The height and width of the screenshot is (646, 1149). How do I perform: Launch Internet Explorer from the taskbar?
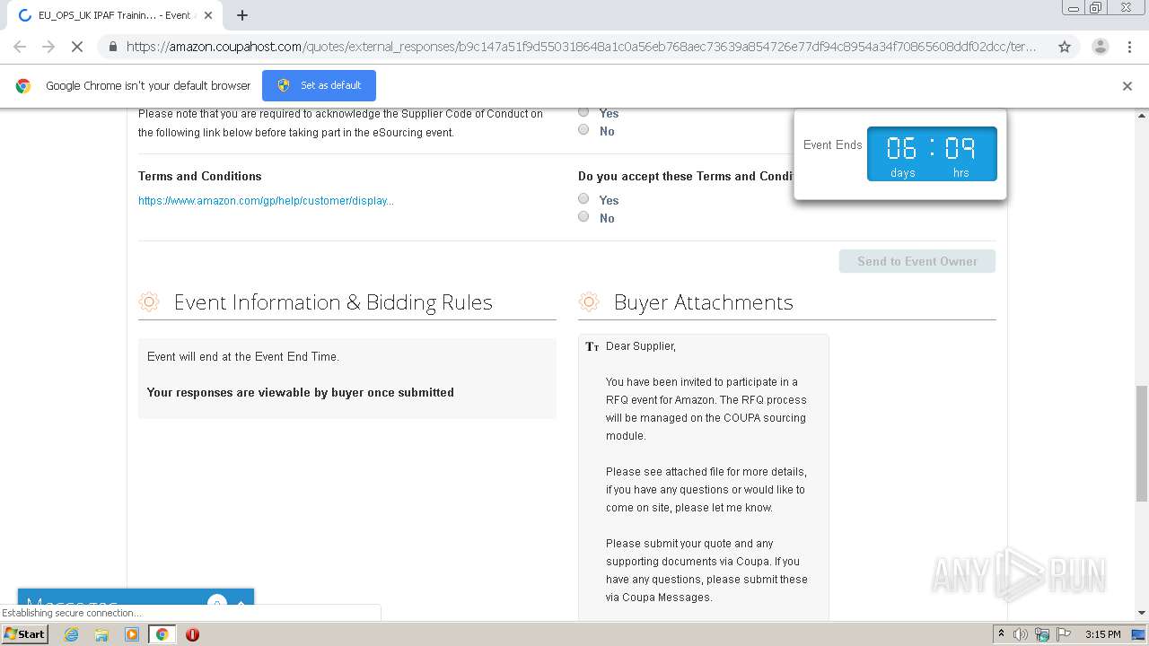point(71,634)
